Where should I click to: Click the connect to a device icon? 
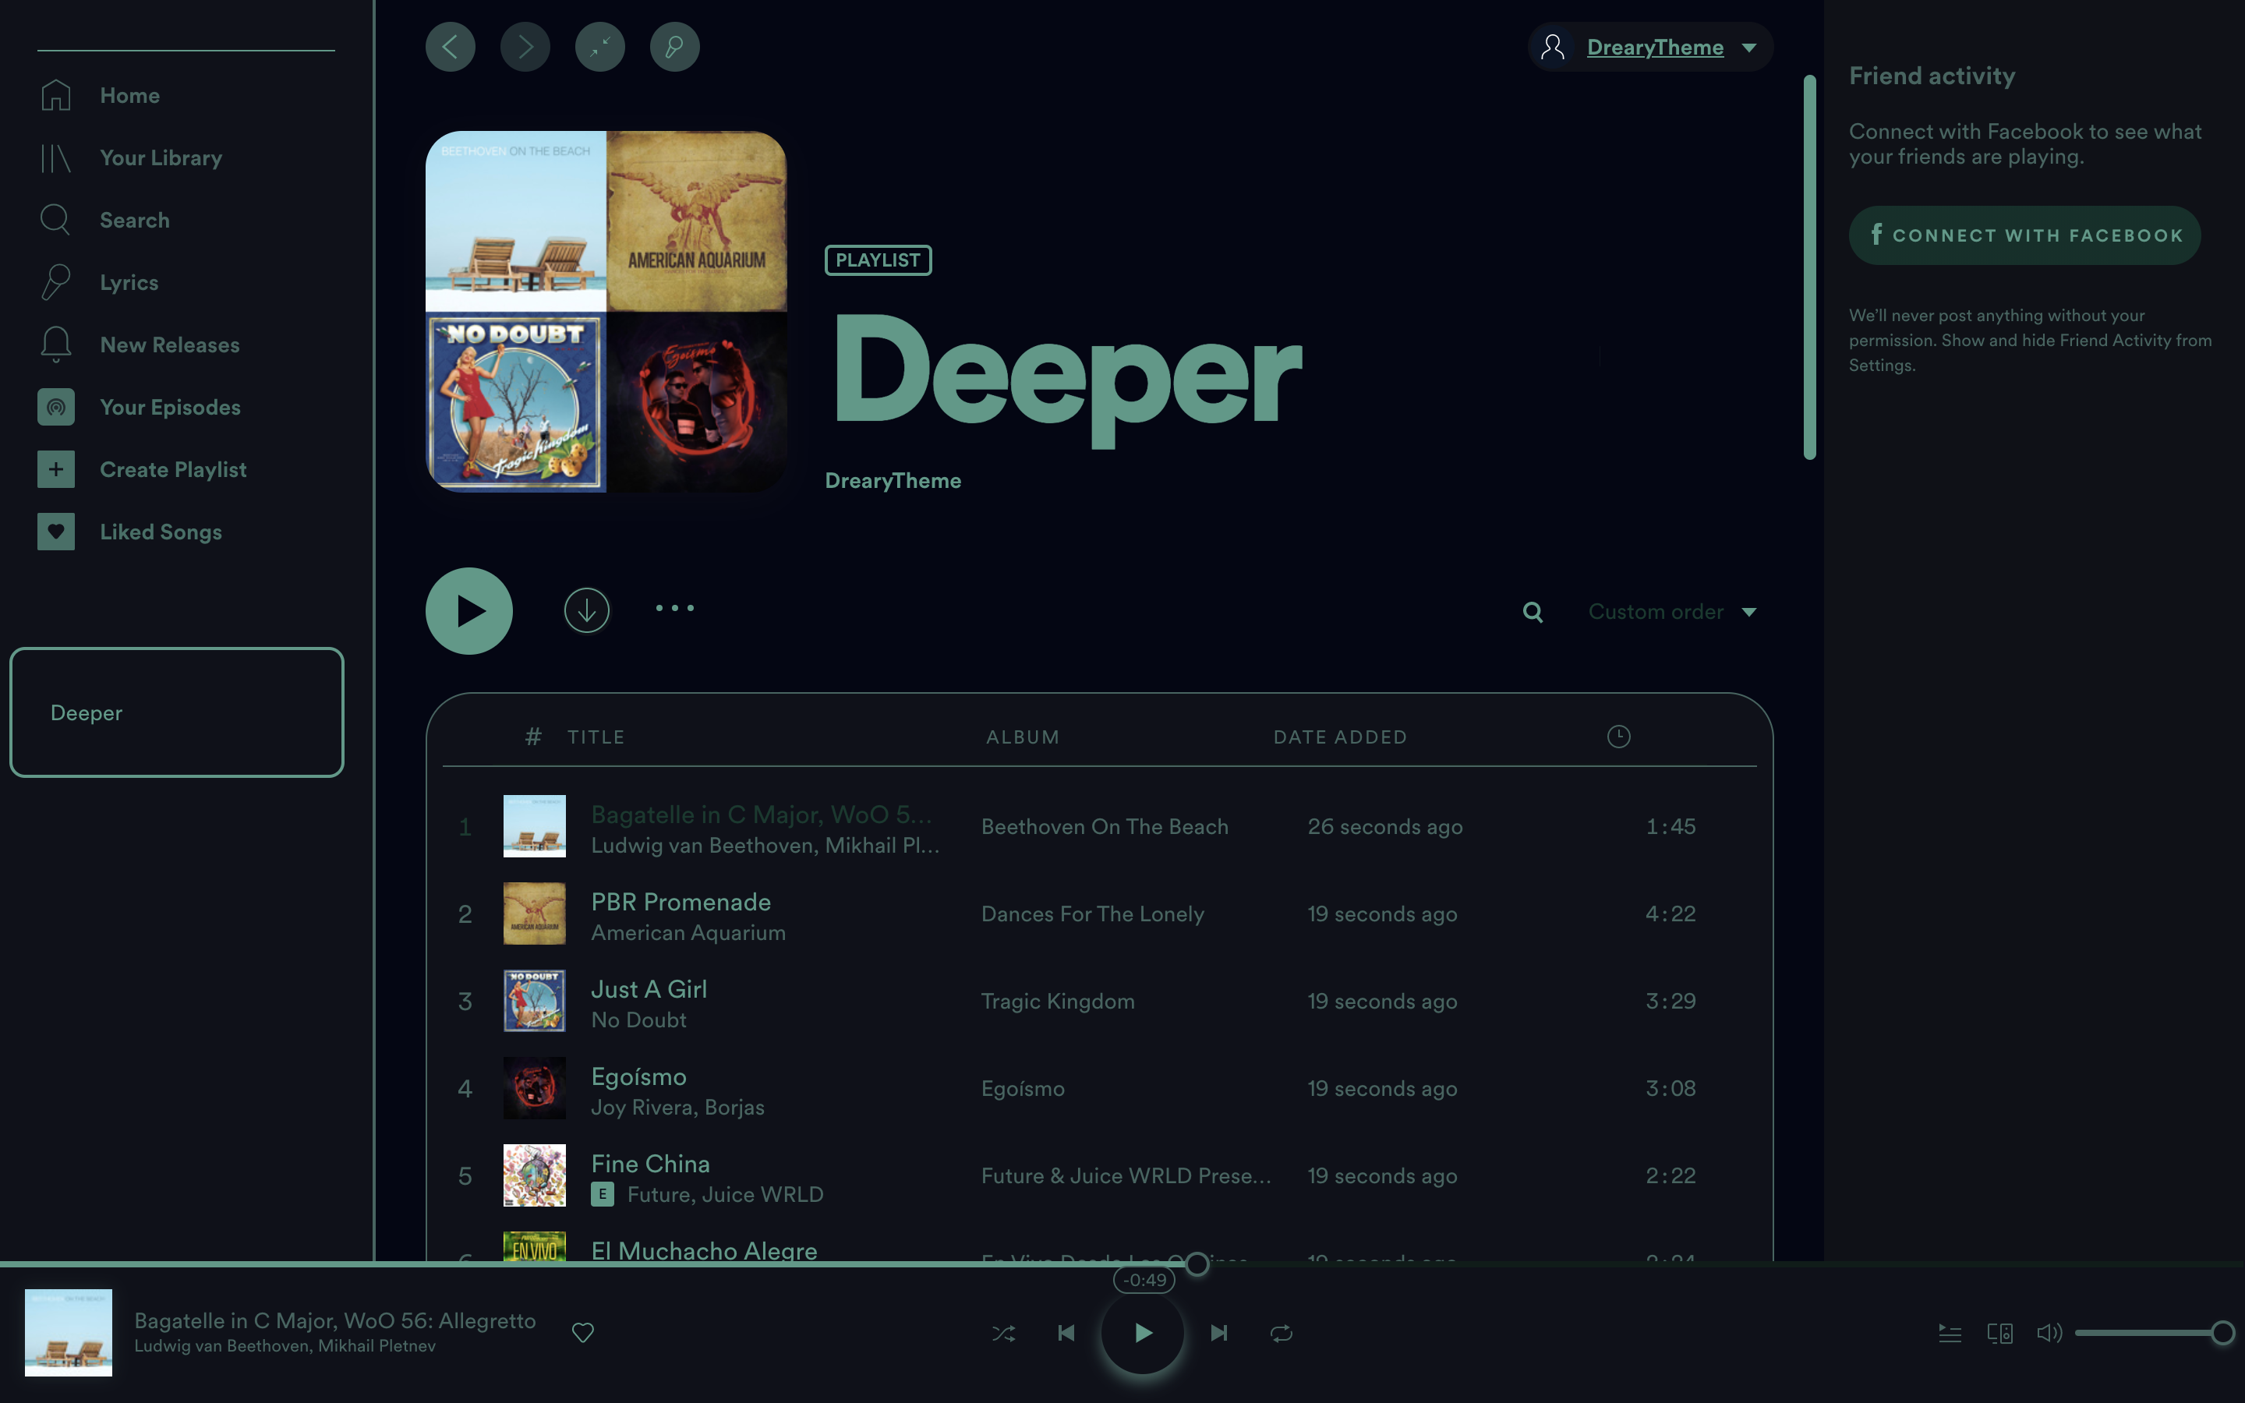pyautogui.click(x=2000, y=1333)
